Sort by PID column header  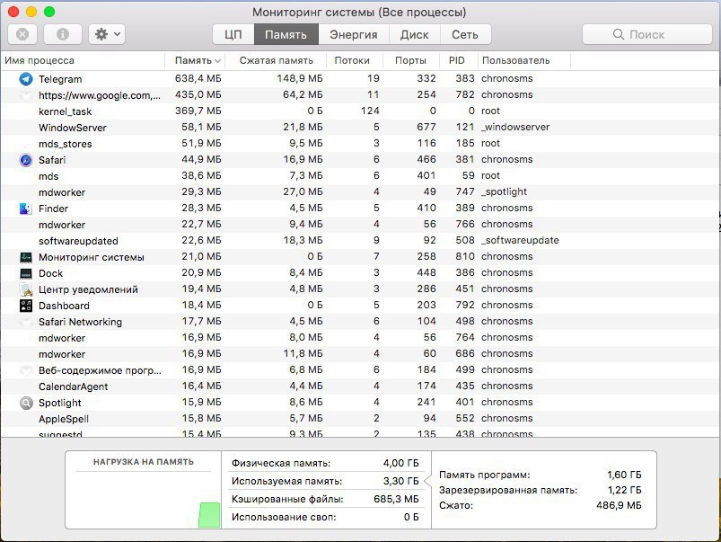tap(457, 60)
